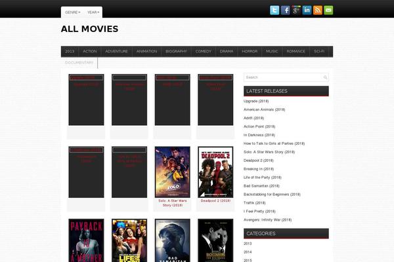Expand the GENRE dropdown menu

(73, 12)
